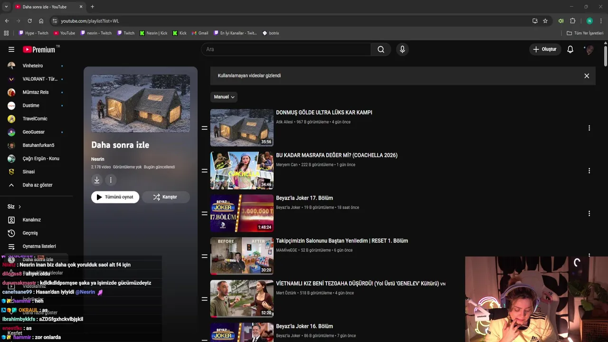Open Tüm Yer İşaretleri bookmarks folder
Viewport: 608px width, 342px height.
[585, 33]
